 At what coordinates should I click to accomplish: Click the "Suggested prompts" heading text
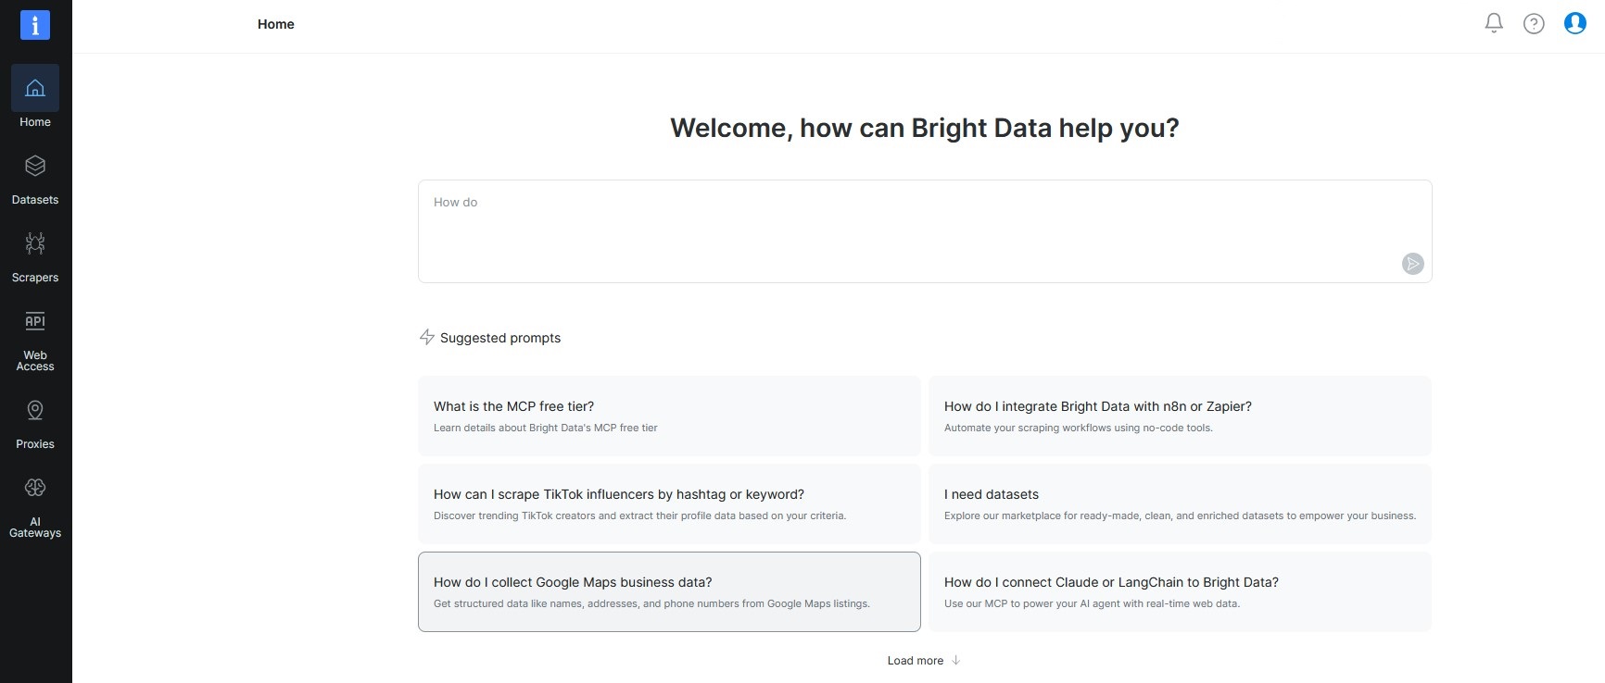[x=500, y=338]
